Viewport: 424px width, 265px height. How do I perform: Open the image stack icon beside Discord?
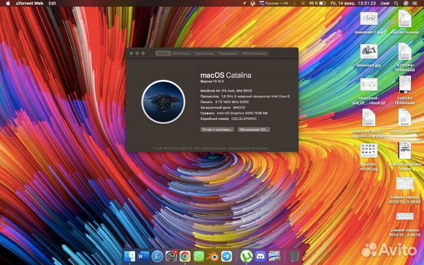(x=274, y=256)
